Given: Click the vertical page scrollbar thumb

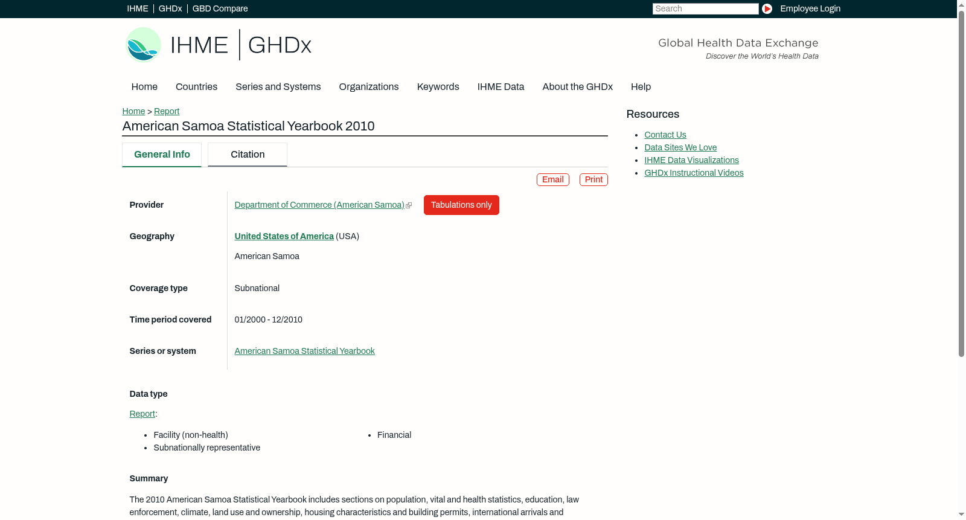Looking at the screenshot, I should [961, 183].
